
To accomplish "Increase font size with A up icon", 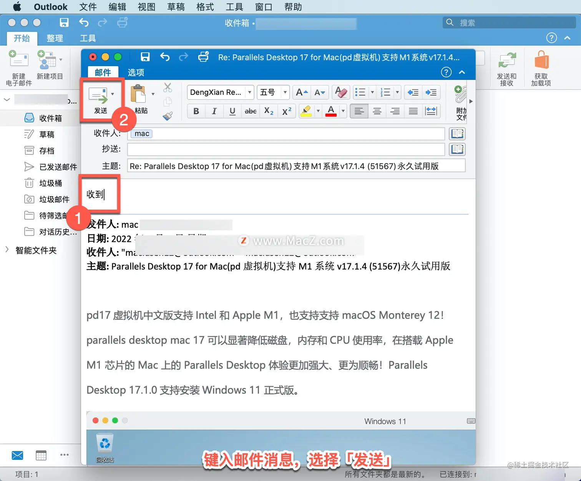I will pyautogui.click(x=302, y=92).
